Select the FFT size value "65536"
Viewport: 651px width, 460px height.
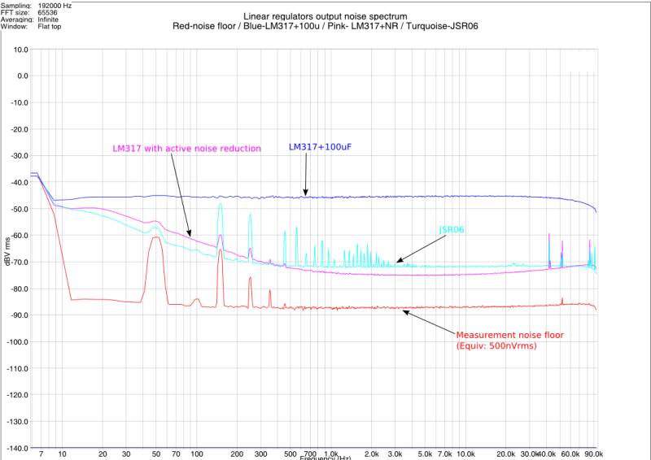coord(47,13)
